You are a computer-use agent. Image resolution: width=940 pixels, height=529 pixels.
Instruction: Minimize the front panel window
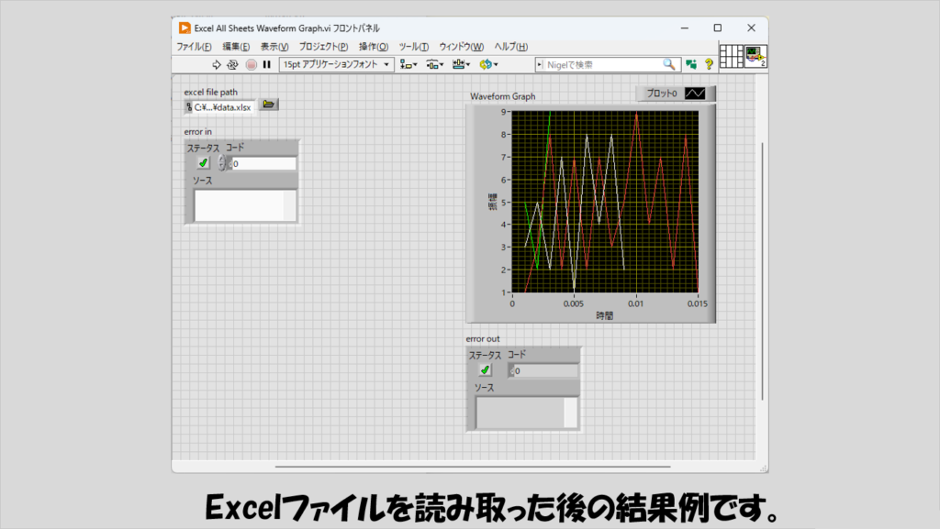685,28
